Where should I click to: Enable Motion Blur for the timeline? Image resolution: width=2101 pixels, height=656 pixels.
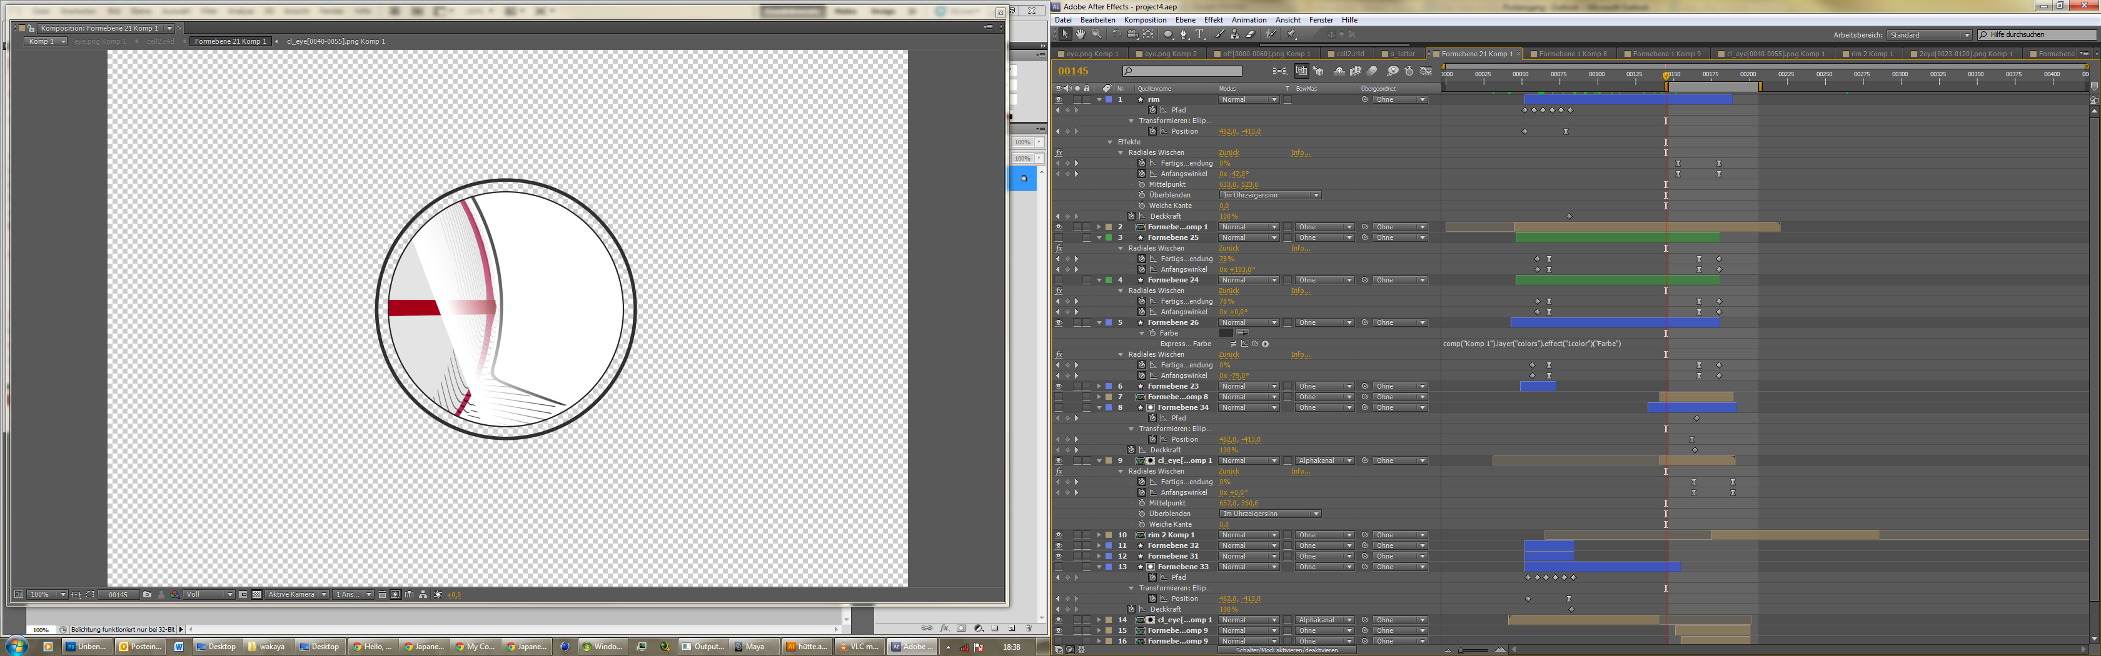1373,72
